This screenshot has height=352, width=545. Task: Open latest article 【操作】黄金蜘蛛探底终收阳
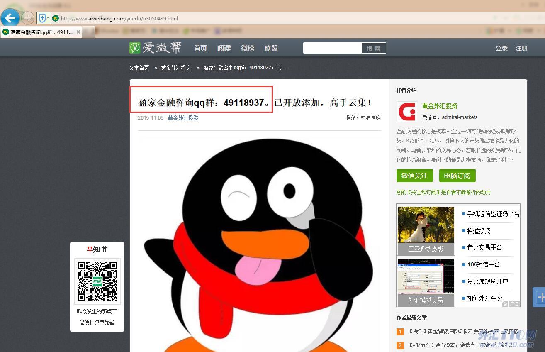(463, 332)
